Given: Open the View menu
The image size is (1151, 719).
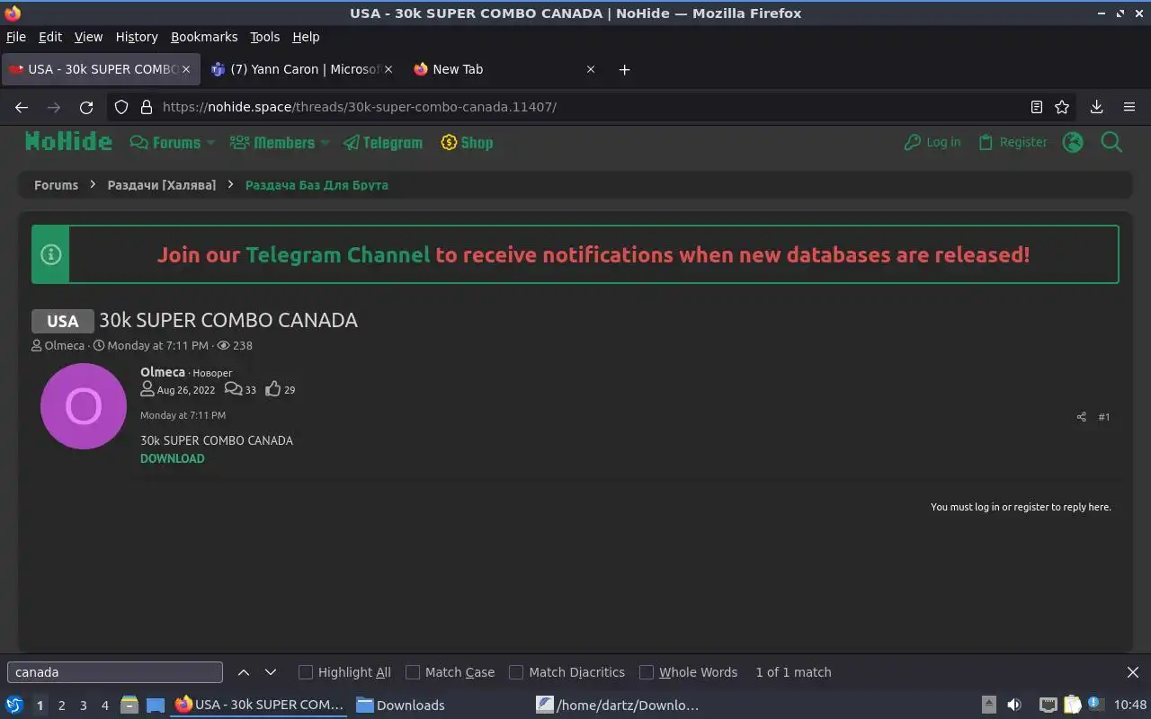Looking at the screenshot, I should 88,37.
